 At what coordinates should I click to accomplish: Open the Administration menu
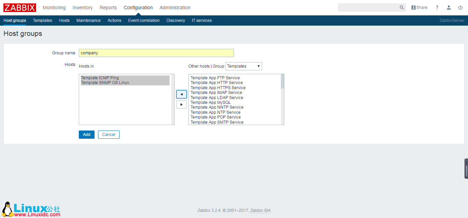(x=175, y=7)
